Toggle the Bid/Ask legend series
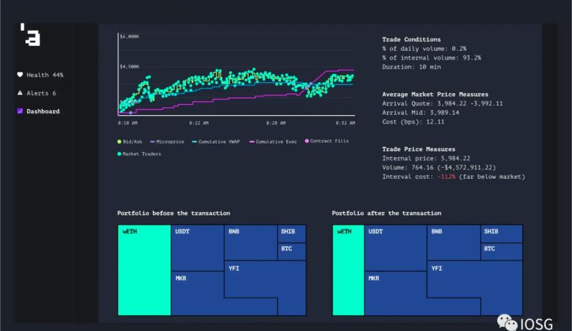 [132, 142]
